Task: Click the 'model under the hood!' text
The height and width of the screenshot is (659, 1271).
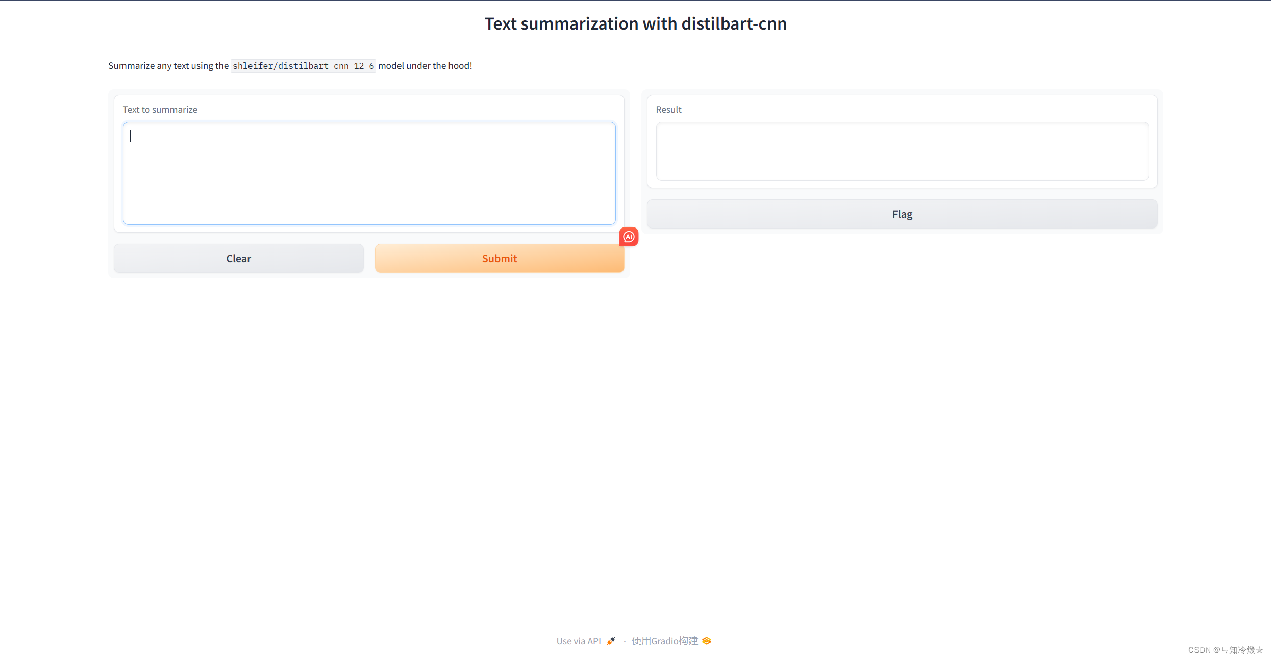Action: pyautogui.click(x=425, y=66)
